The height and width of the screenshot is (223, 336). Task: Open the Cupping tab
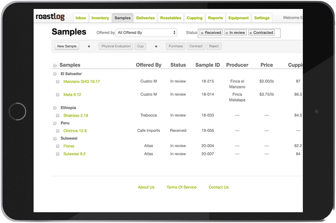tap(194, 18)
